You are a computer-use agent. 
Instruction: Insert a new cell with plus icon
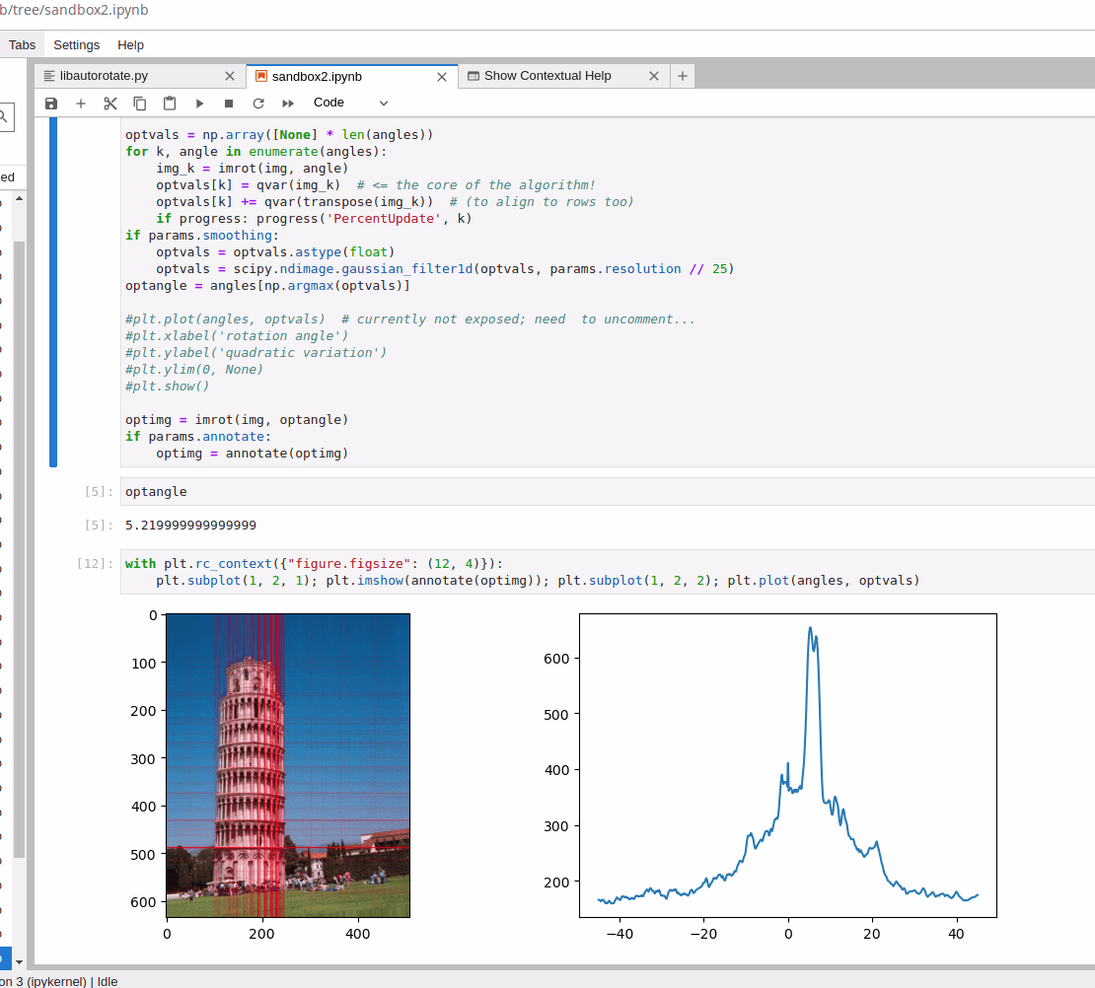81,103
